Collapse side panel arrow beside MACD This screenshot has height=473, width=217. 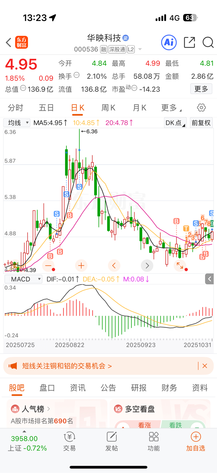click(209, 279)
